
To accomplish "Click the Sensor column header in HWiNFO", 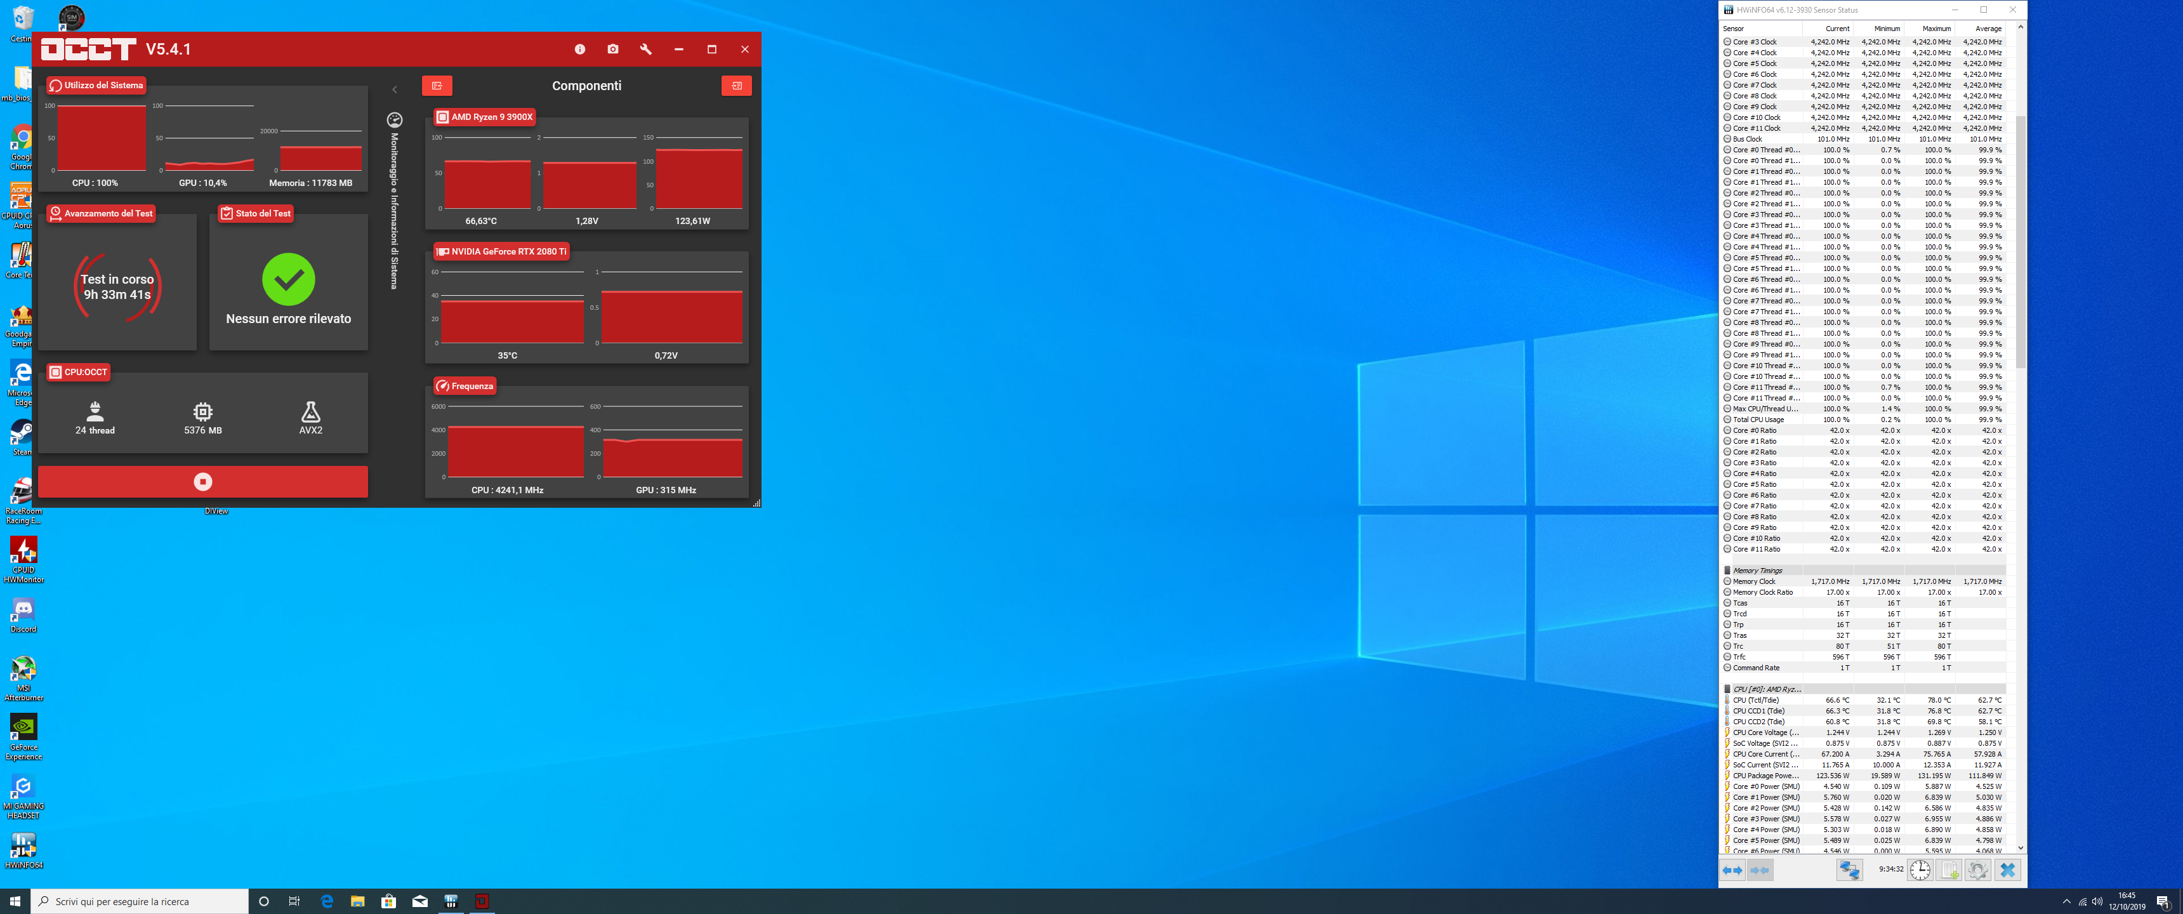I will [1760, 29].
